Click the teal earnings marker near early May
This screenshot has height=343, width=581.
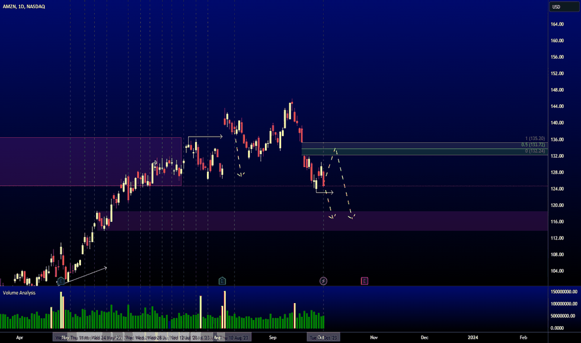pos(61,281)
